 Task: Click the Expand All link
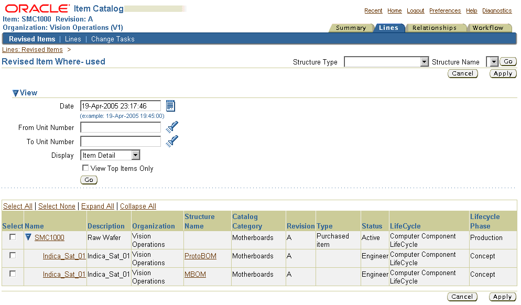pos(97,206)
